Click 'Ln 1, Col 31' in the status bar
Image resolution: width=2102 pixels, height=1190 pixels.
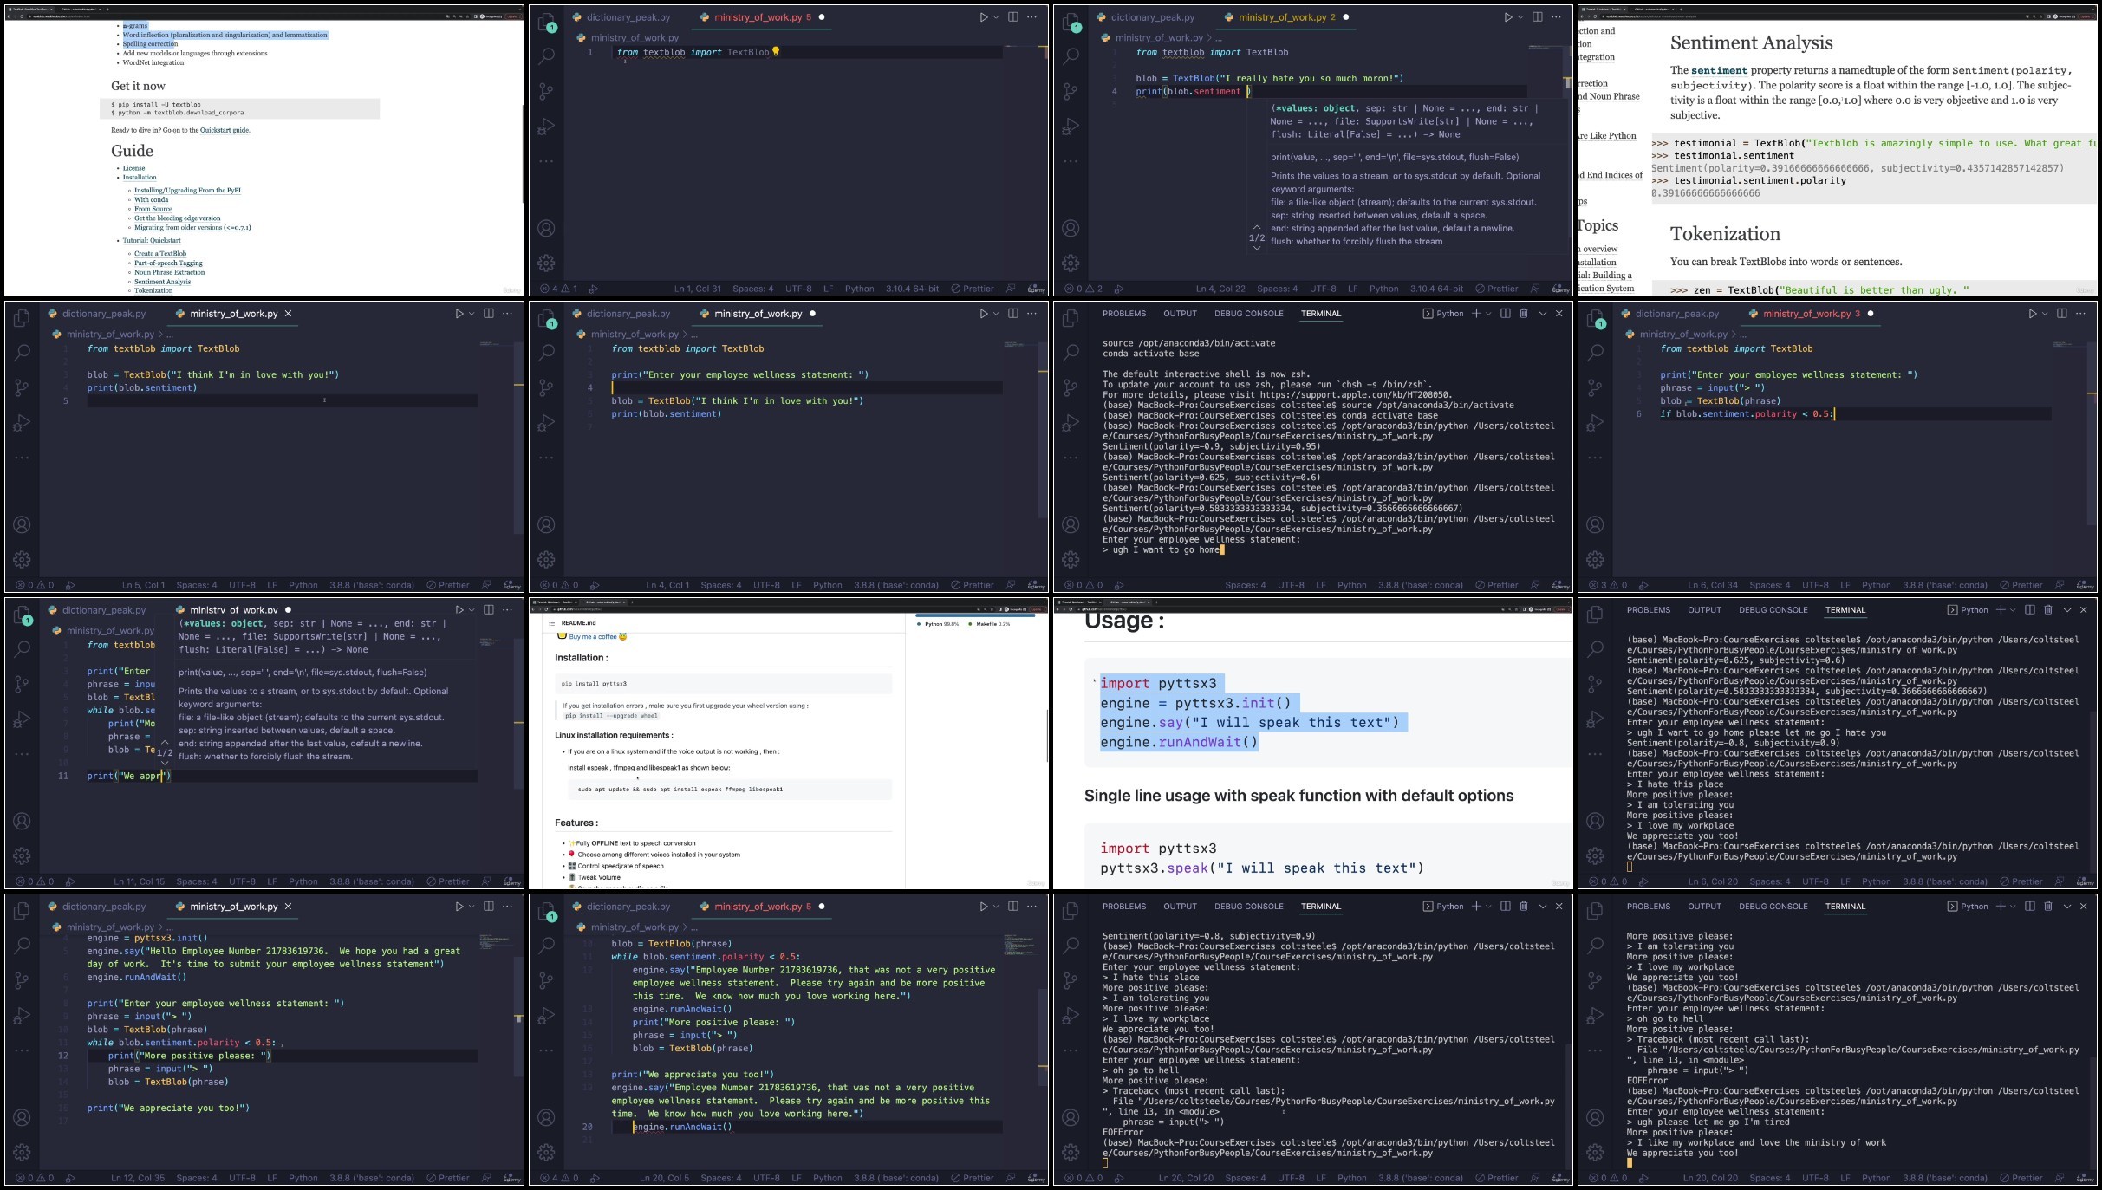pos(697,289)
